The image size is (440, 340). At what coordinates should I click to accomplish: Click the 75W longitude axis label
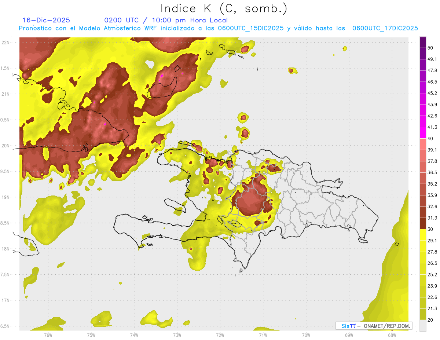click(91, 335)
